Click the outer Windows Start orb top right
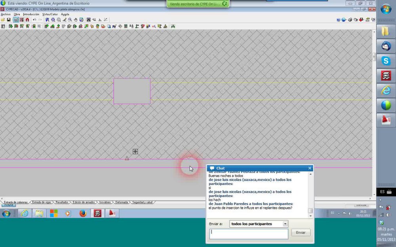 (386, 9)
